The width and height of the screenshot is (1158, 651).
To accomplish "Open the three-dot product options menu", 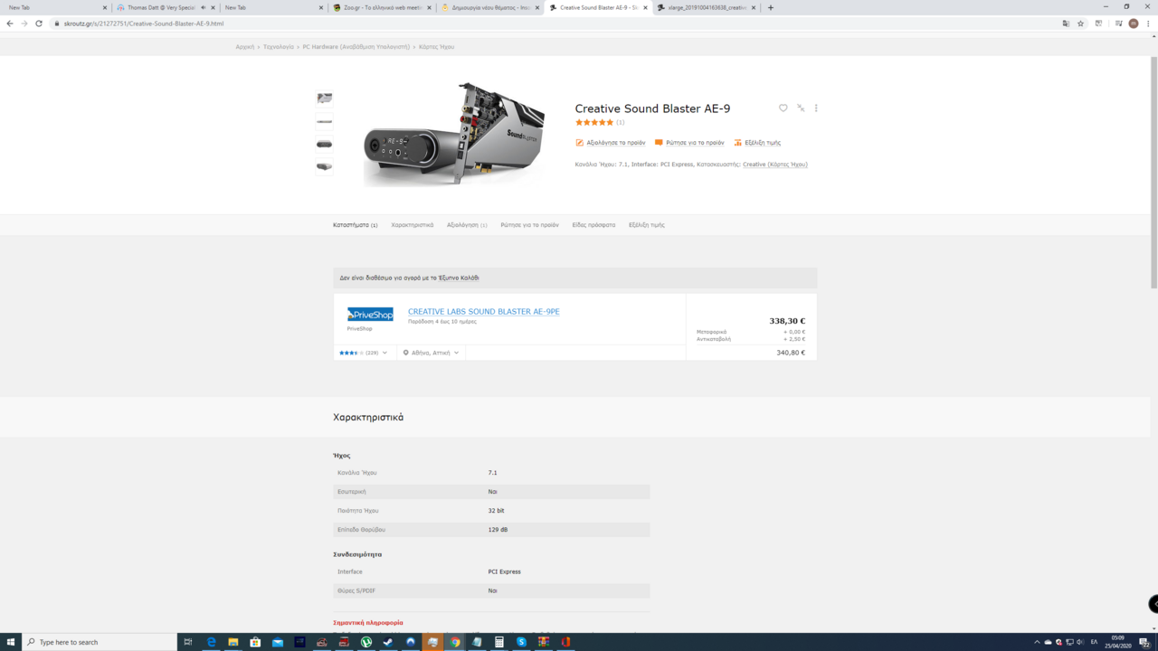I will point(816,108).
